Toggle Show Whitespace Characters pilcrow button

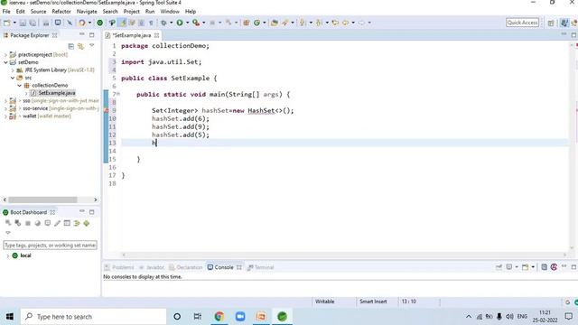click(151, 23)
